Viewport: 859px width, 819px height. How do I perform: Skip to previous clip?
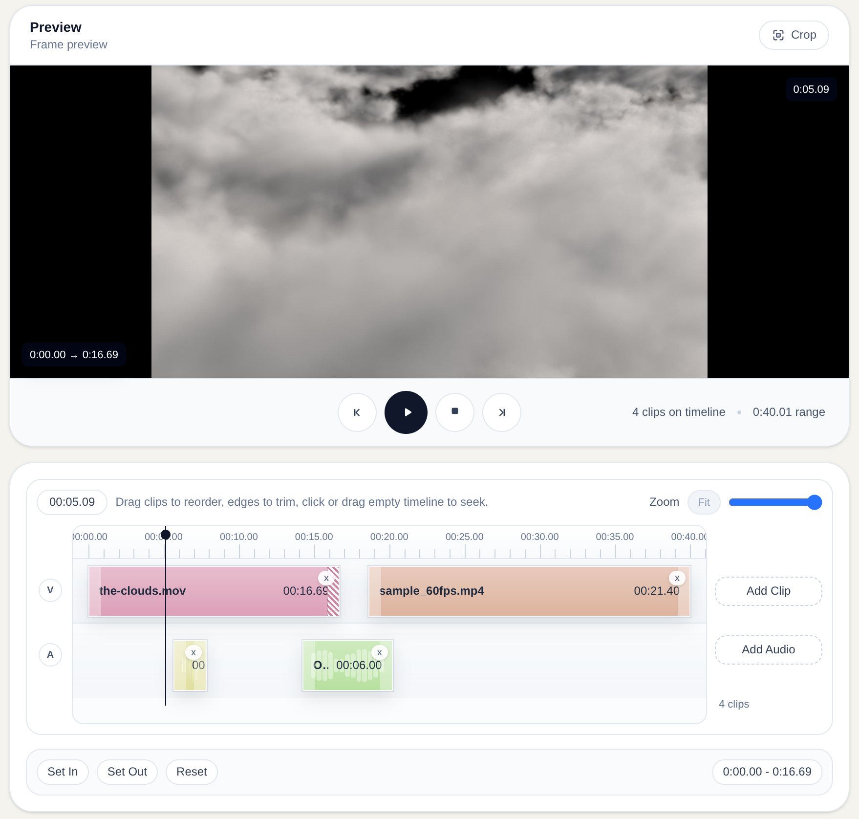click(357, 412)
